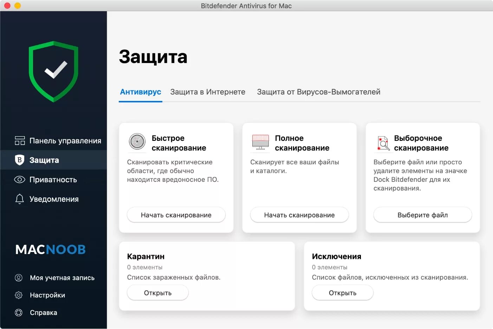Viewport: 493px width, 329px height.
Task: Click 'Список файлов, исключенных из сканирования.'
Action: (x=390, y=277)
